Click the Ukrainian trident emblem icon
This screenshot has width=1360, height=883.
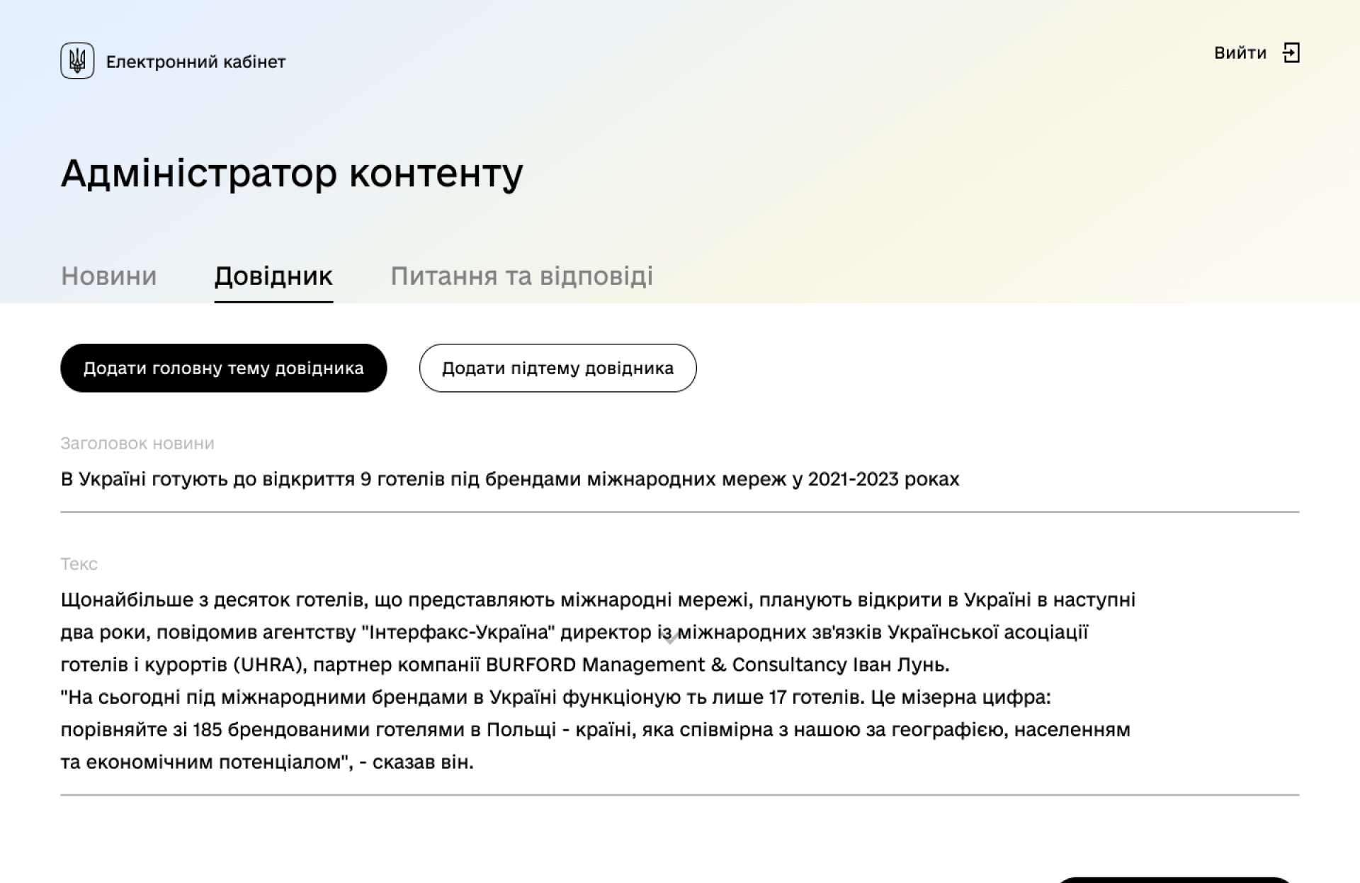(76, 61)
